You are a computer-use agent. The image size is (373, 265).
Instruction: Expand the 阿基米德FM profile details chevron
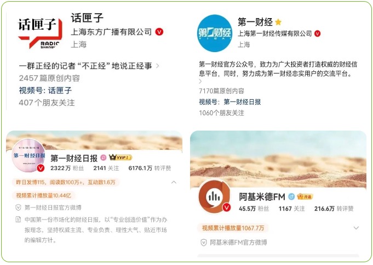point(356,228)
